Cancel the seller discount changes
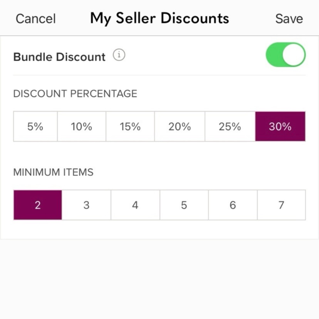Image resolution: width=319 pixels, height=319 pixels. [35, 19]
